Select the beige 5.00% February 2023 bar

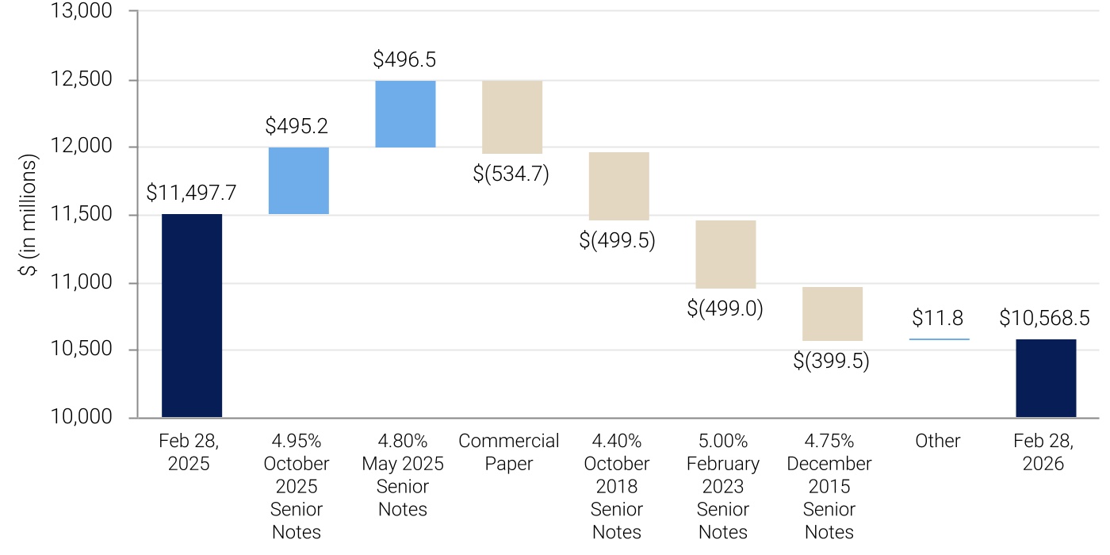tap(725, 254)
